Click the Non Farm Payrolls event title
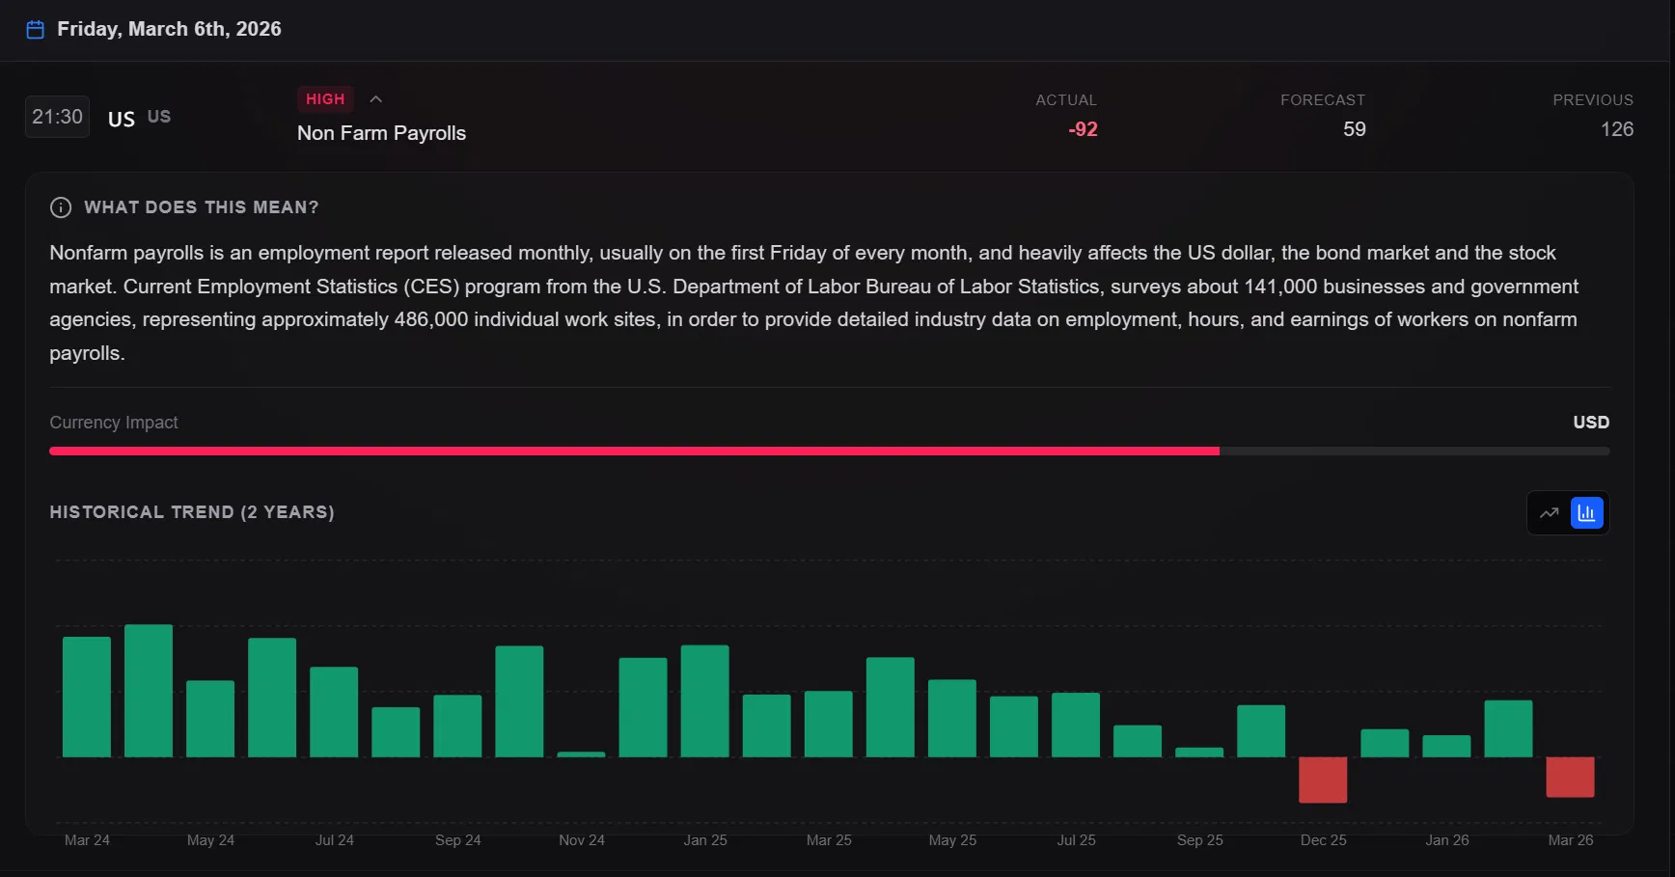This screenshot has height=877, width=1675. pyautogui.click(x=381, y=133)
